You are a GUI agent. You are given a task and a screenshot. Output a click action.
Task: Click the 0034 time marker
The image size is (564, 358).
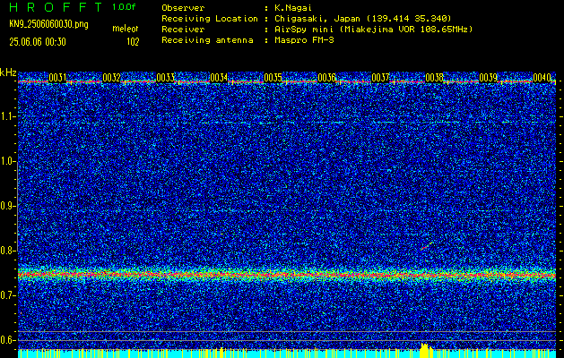point(219,78)
